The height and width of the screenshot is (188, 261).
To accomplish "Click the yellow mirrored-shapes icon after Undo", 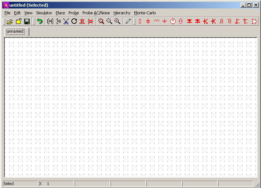I will coord(50,22).
